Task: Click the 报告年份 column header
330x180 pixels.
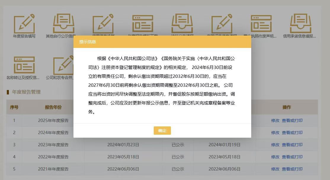Action: tap(53, 107)
